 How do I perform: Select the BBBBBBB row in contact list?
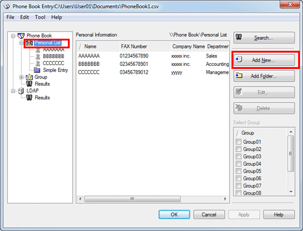pos(153,64)
